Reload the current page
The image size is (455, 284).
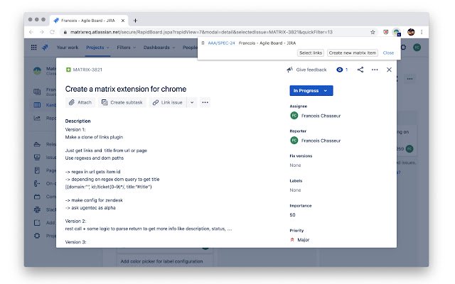click(52, 32)
